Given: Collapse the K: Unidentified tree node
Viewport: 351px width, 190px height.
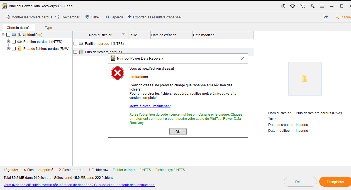Looking at the screenshot, I should (3, 35).
